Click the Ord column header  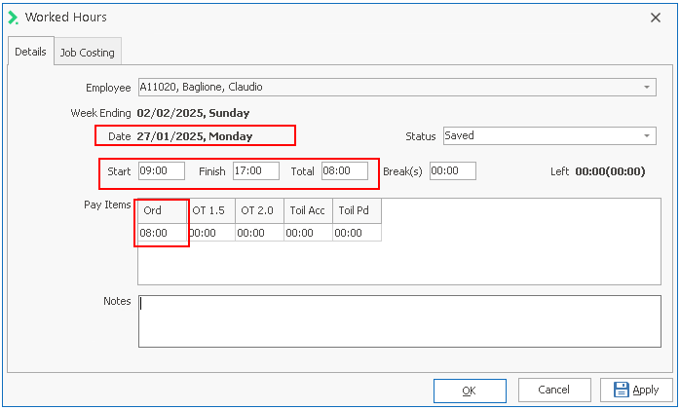point(162,211)
